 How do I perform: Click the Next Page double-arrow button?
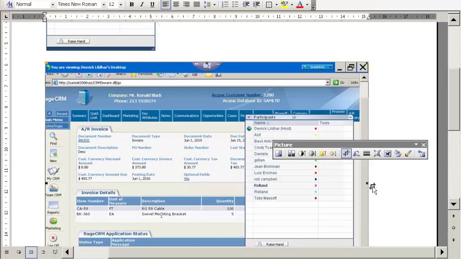[453, 240]
